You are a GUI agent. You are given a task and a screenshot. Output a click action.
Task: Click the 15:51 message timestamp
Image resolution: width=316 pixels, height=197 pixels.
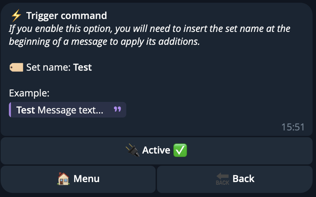click(292, 127)
